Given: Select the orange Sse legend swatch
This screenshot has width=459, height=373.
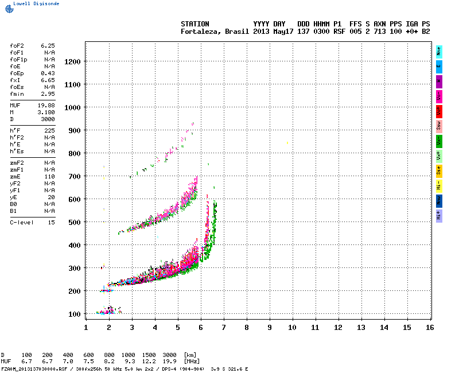Looking at the screenshot, I should [439, 171].
